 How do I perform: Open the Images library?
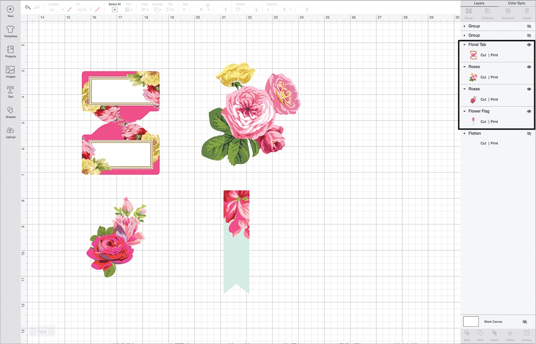coord(10,70)
